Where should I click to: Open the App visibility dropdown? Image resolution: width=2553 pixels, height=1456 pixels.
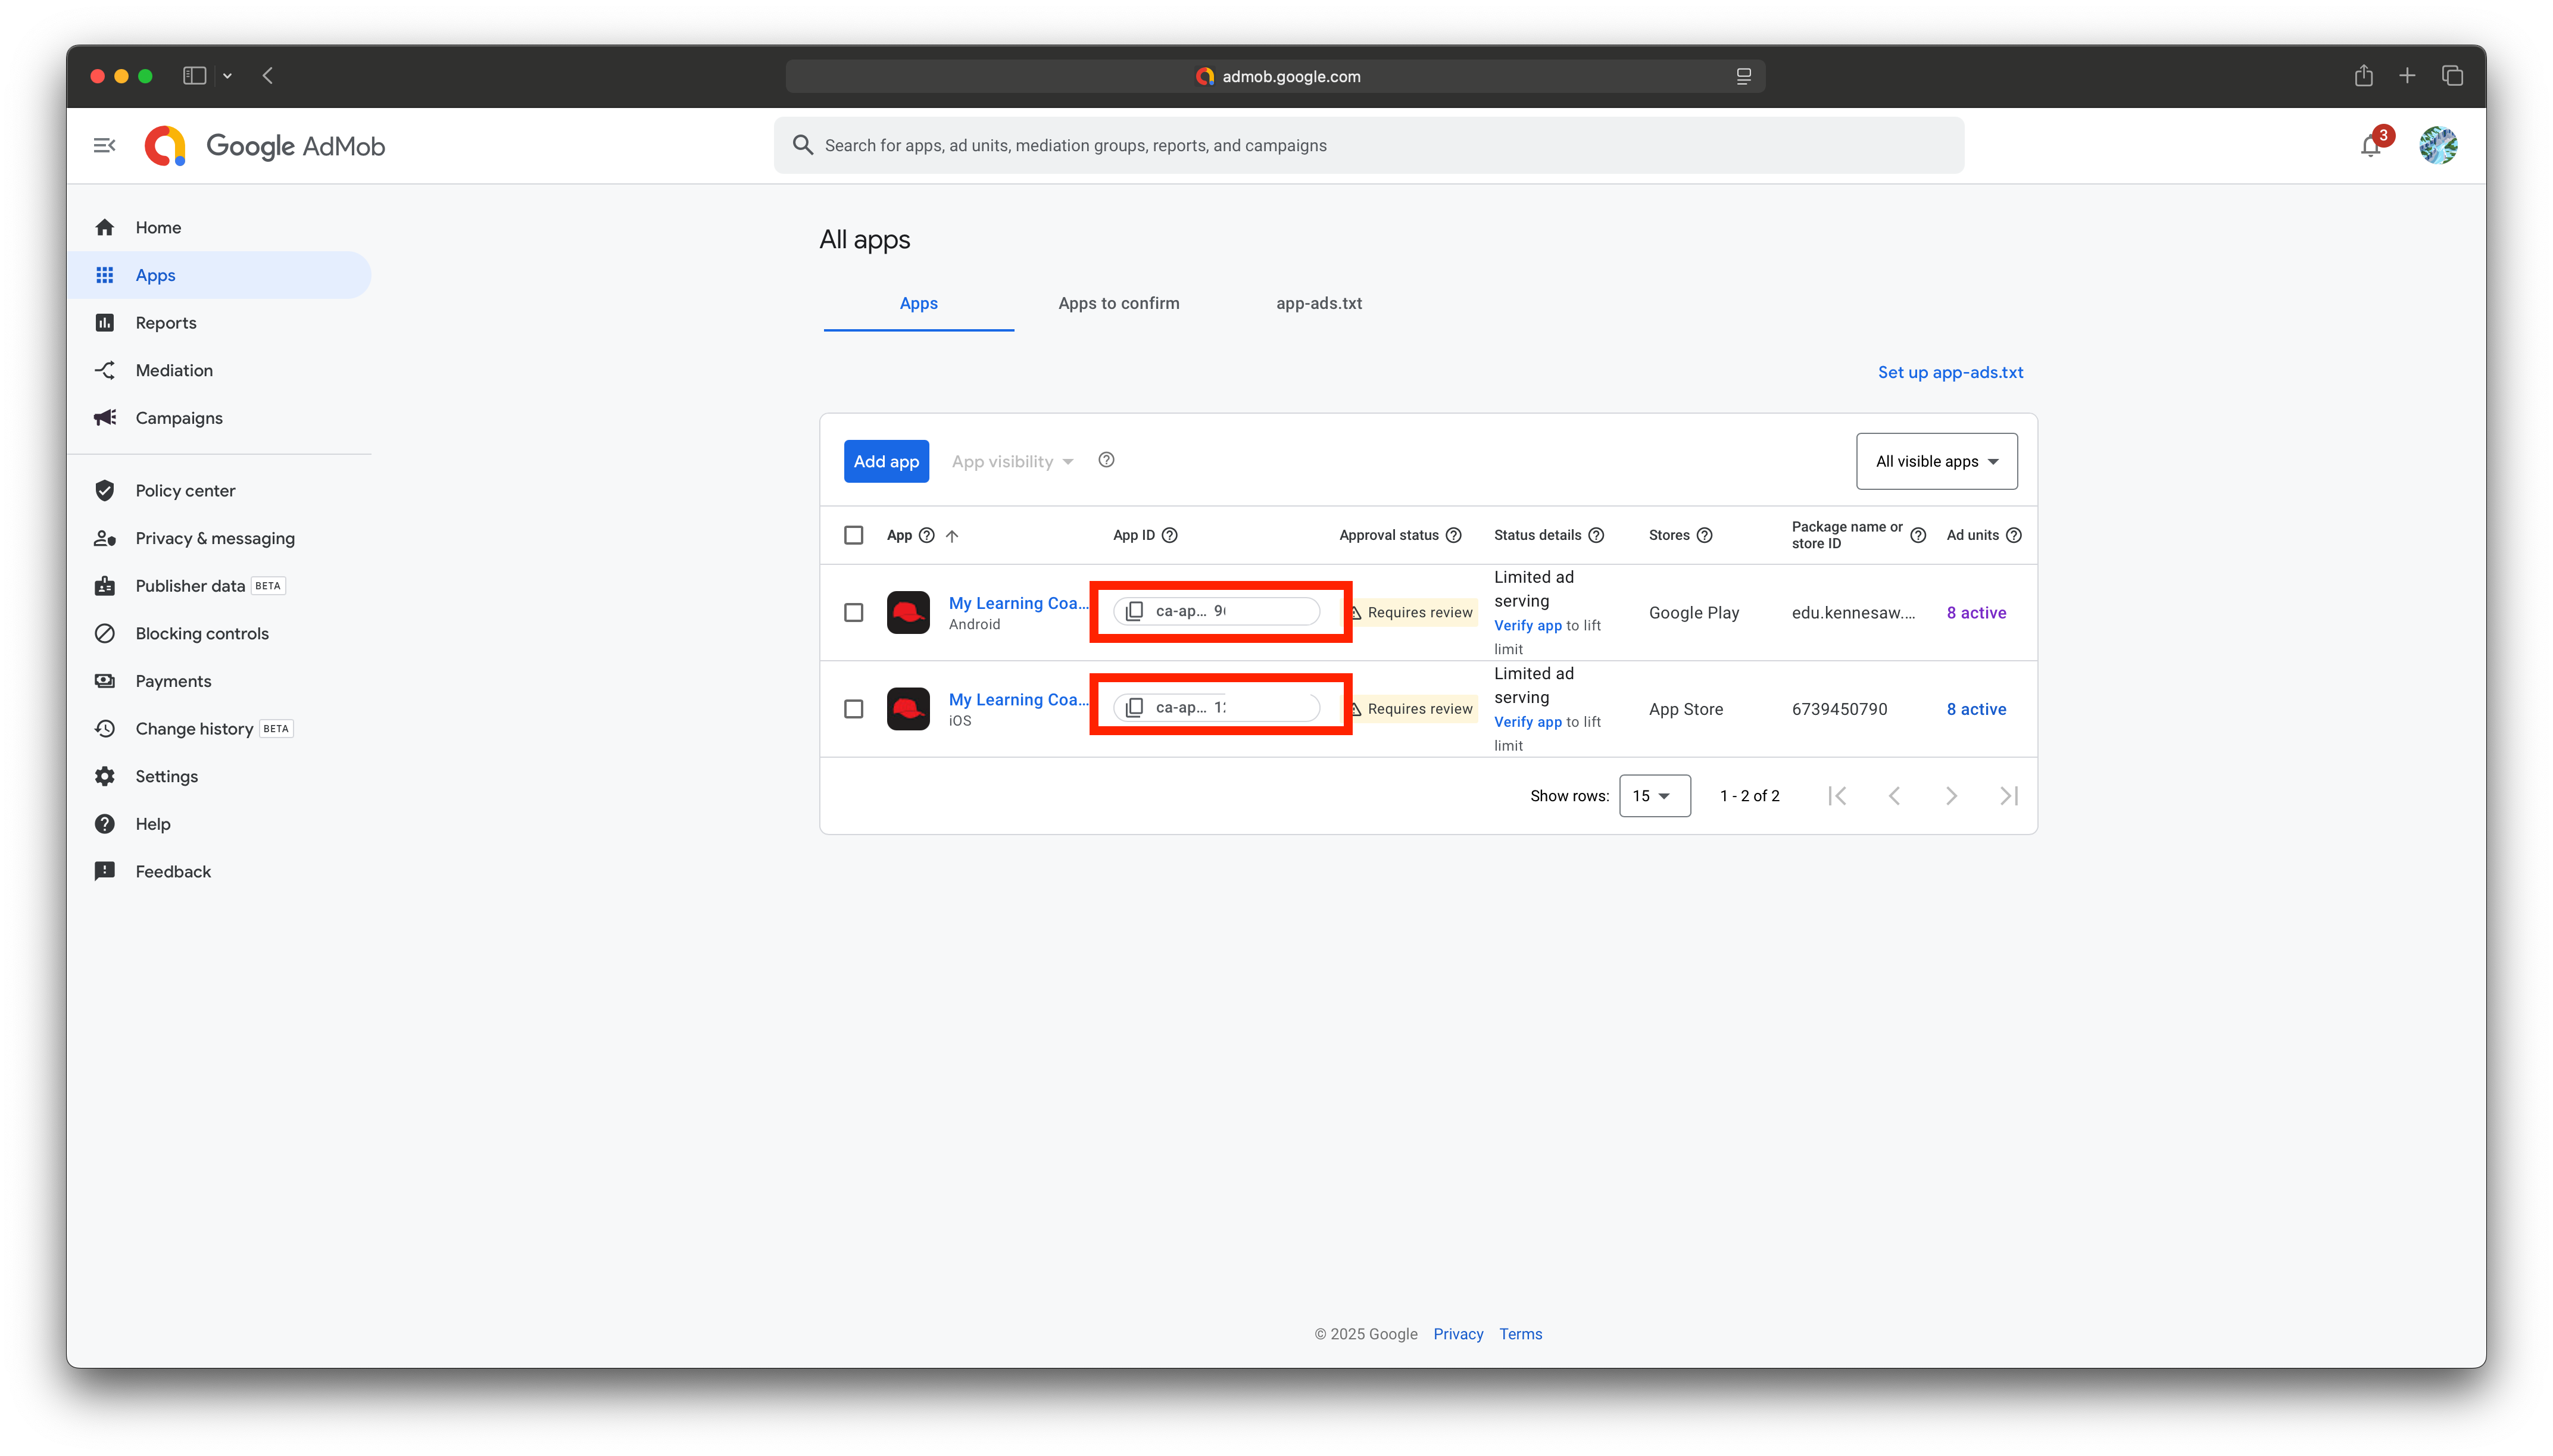click(1012, 461)
